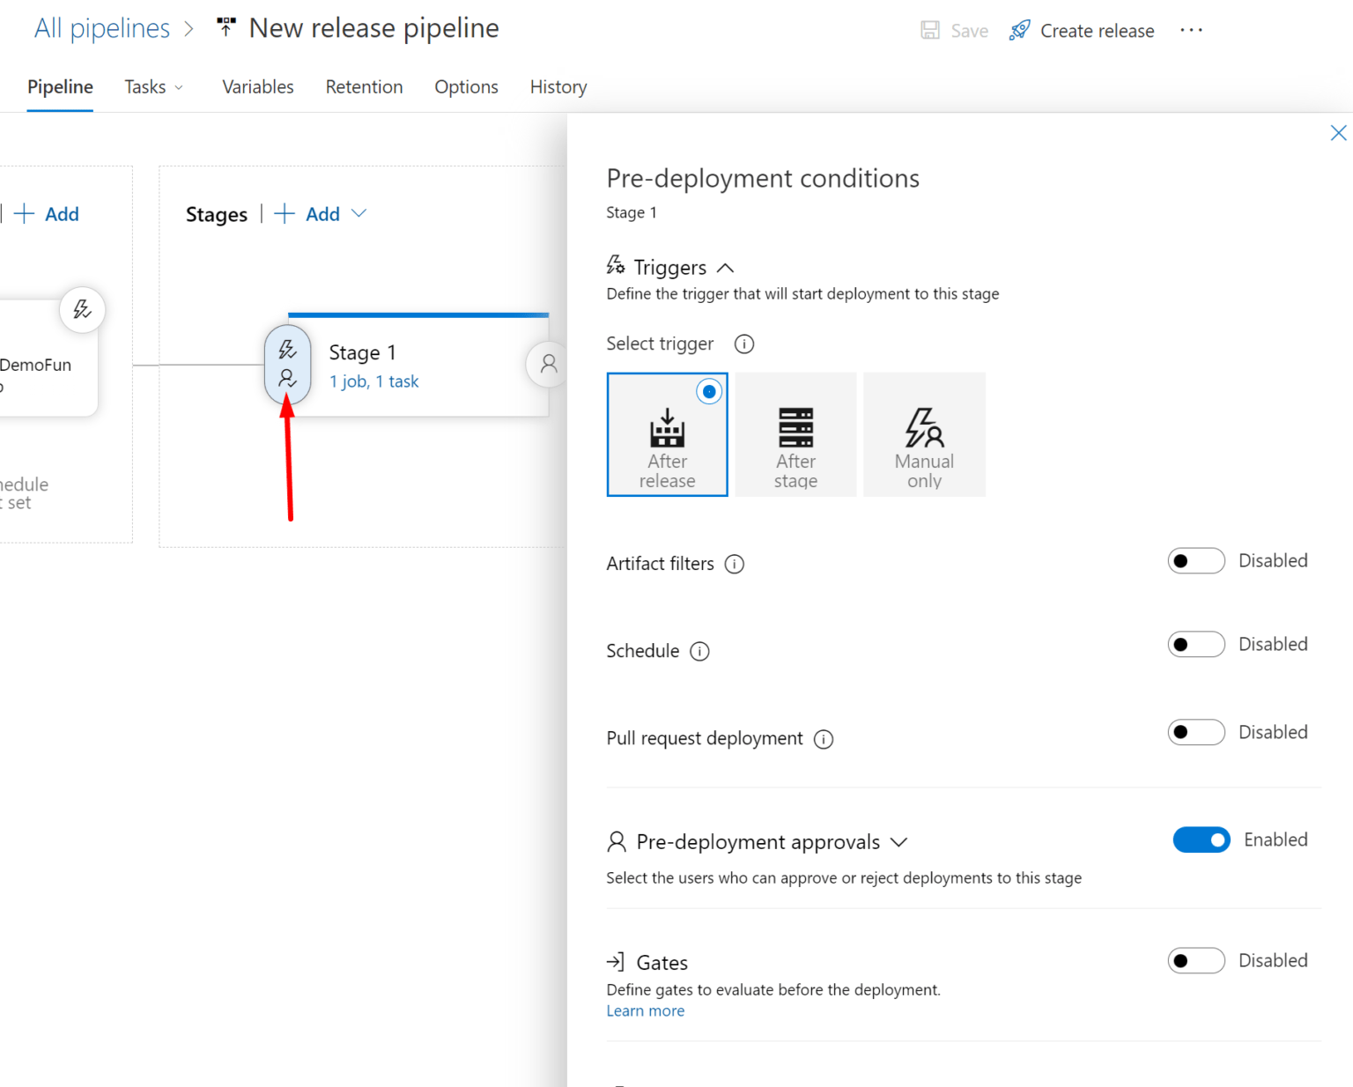Disable the Pre-deployment approvals toggle
1353x1087 pixels.
pos(1201,840)
